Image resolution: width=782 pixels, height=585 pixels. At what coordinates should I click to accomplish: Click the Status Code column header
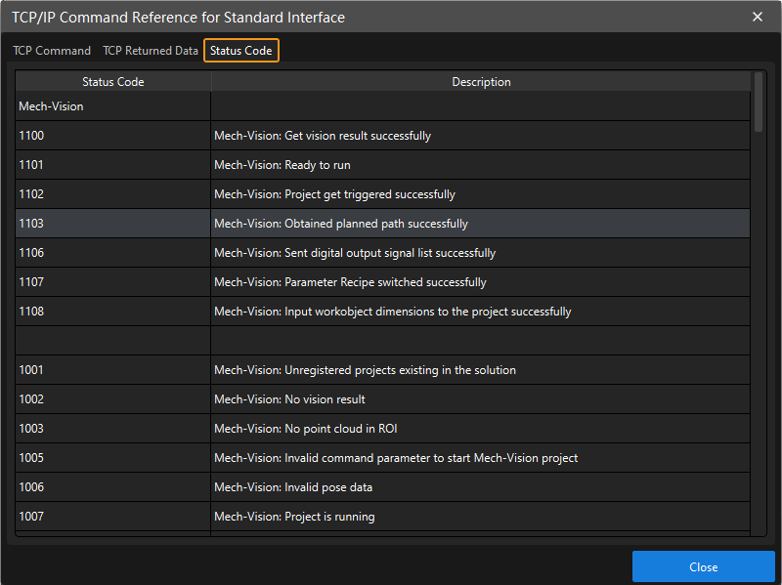pyautogui.click(x=112, y=82)
